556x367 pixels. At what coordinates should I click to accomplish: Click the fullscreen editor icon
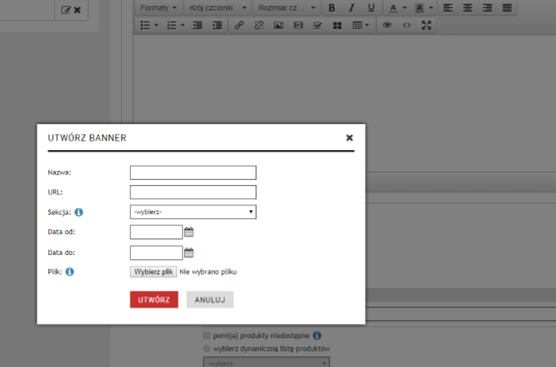426,25
